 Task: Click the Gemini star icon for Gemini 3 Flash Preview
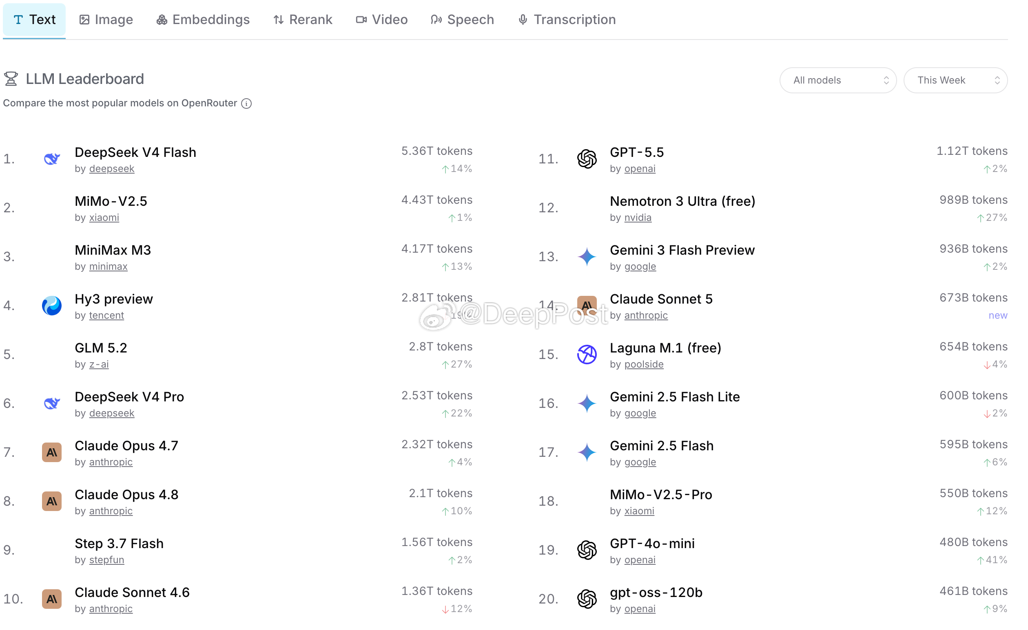pos(587,257)
